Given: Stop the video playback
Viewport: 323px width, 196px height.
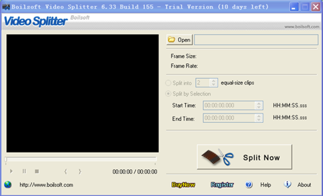Looking at the screenshot, I should click(37, 171).
